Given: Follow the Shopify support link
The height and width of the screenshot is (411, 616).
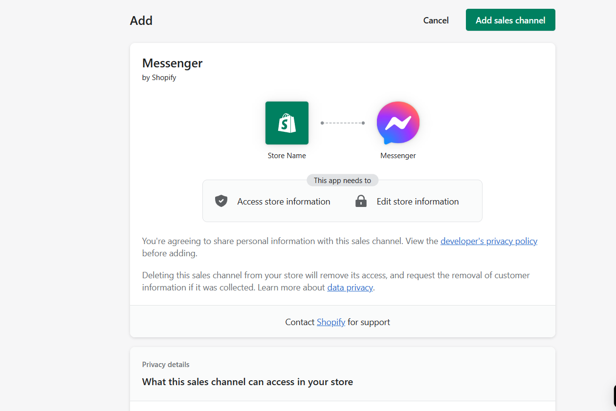Looking at the screenshot, I should [x=331, y=322].
